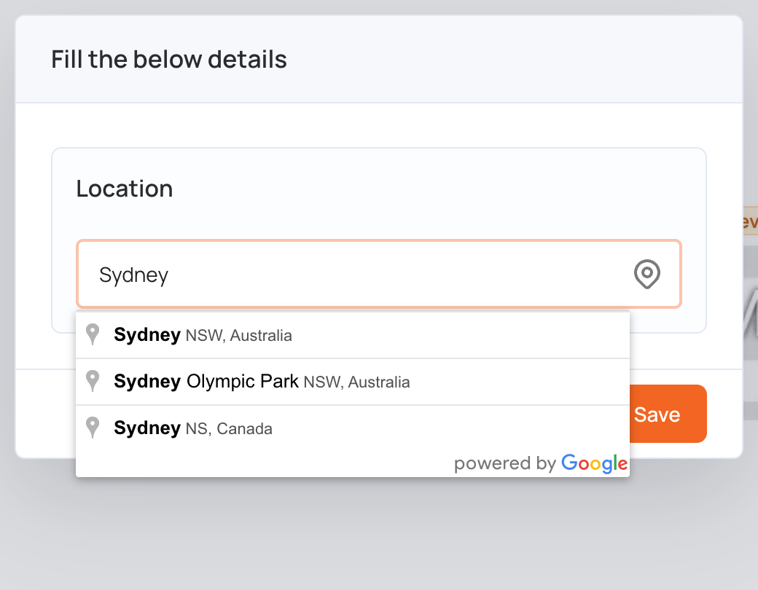Screen dimensions: 758x590
Task: Click the powered by Google logo
Action: point(541,463)
